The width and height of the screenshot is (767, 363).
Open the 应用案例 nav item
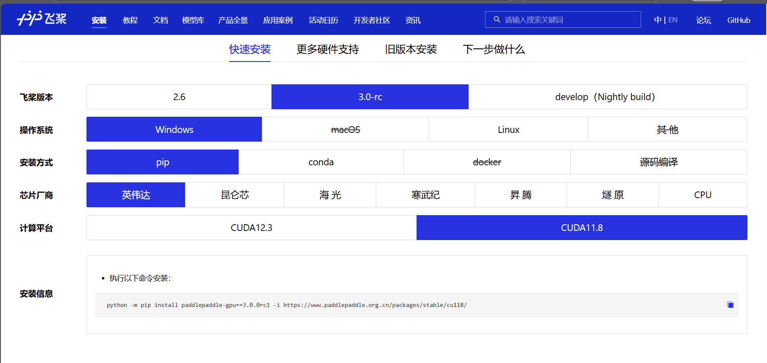278,20
